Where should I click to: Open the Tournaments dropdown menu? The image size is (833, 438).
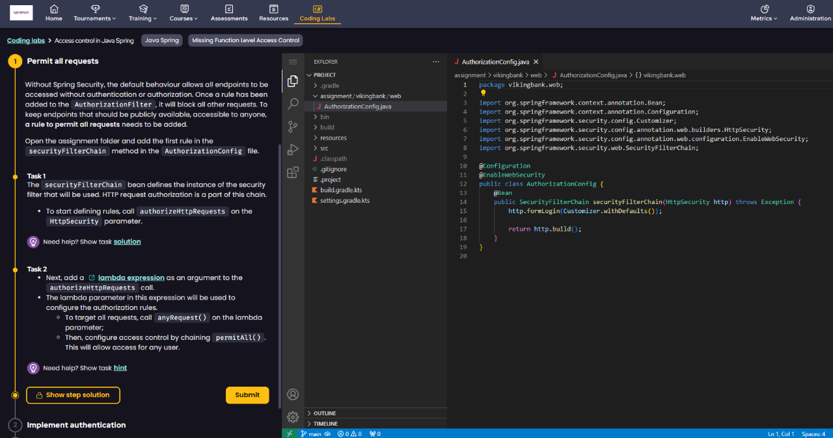tap(95, 13)
